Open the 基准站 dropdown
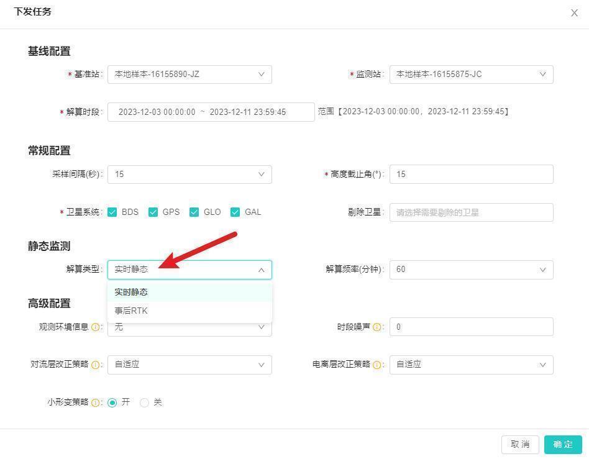This screenshot has height=459, width=589. click(x=189, y=75)
